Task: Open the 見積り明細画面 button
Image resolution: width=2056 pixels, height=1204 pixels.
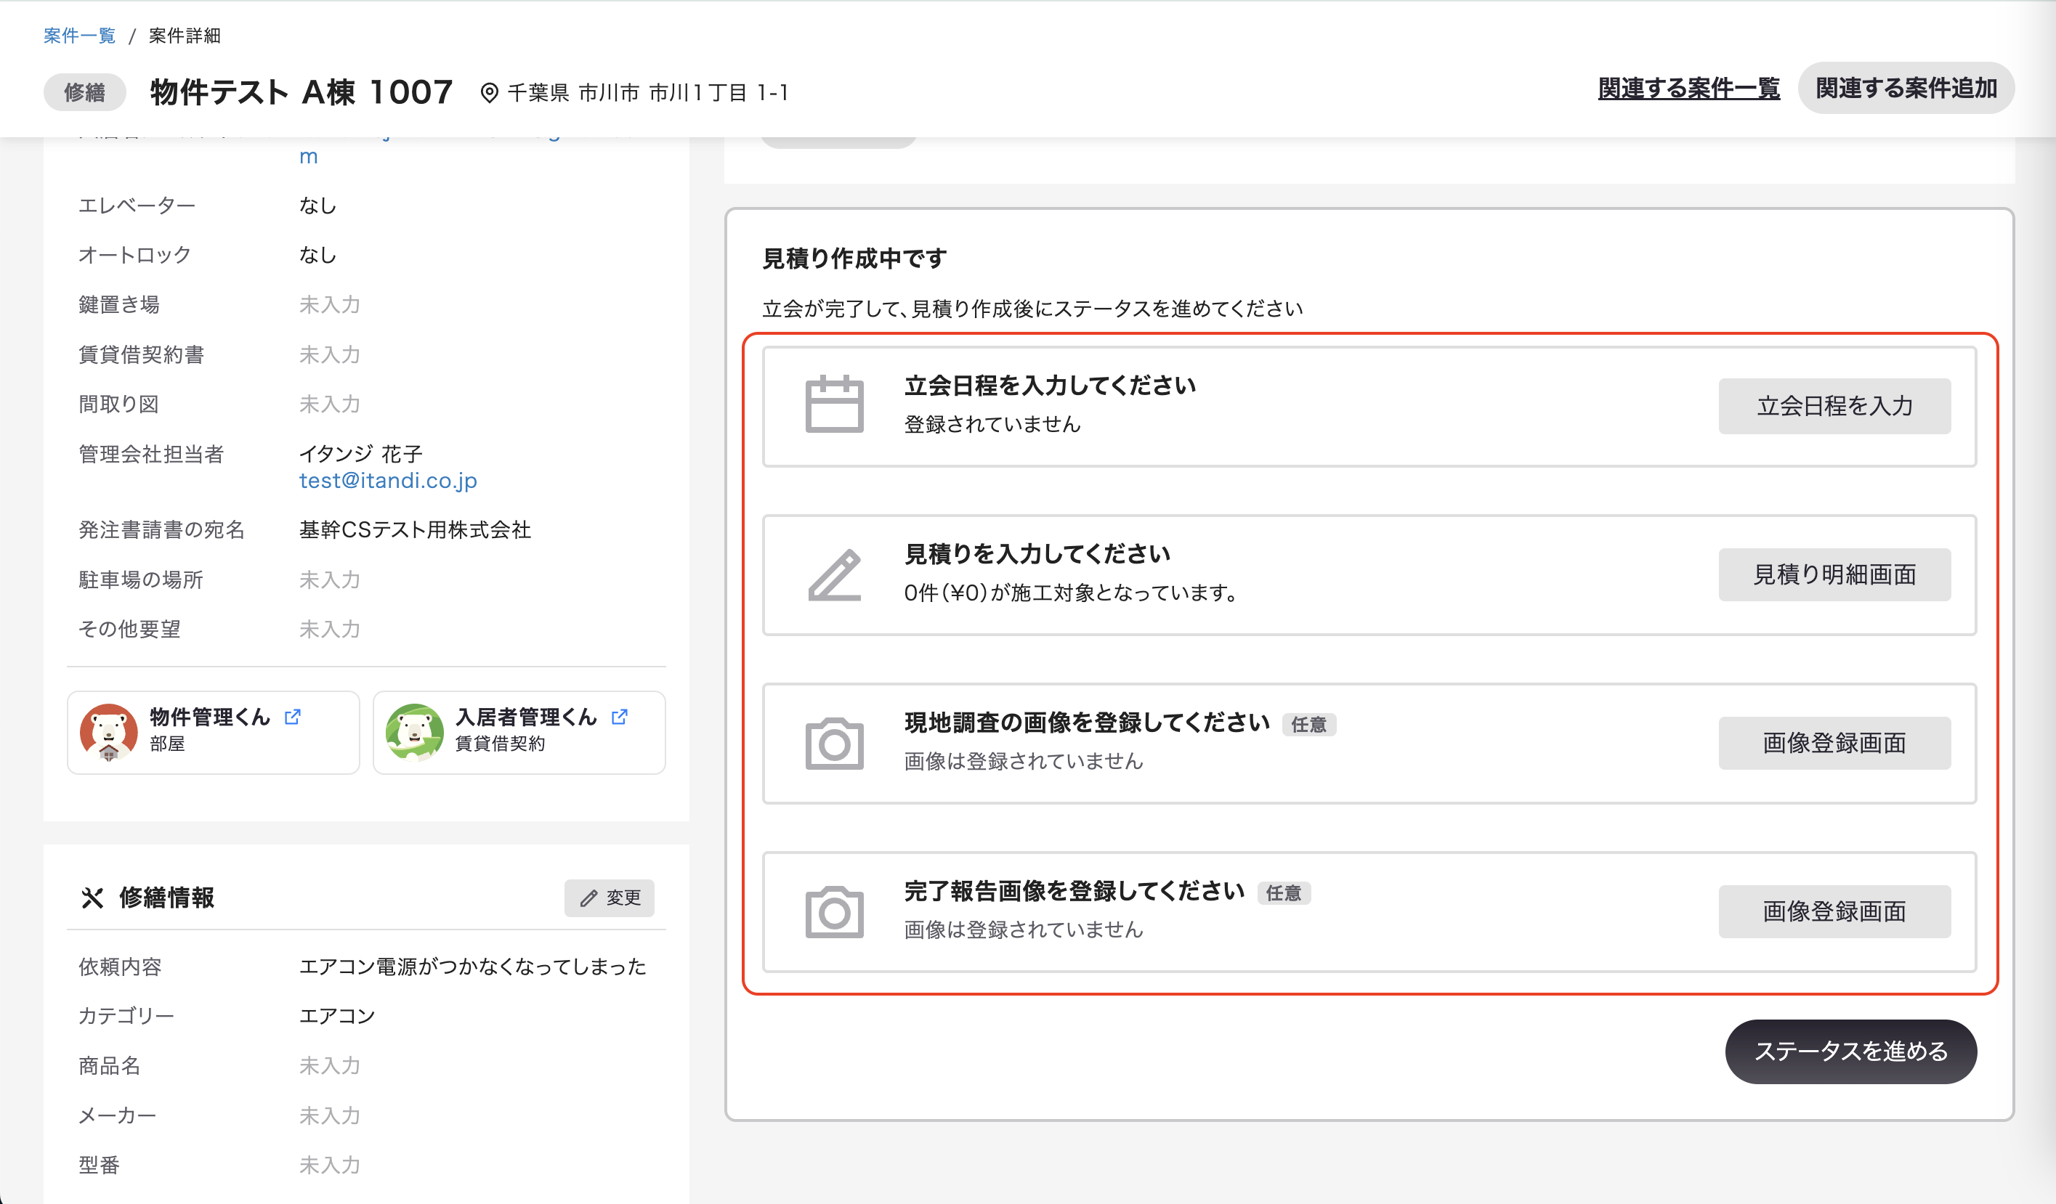Action: pos(1834,574)
